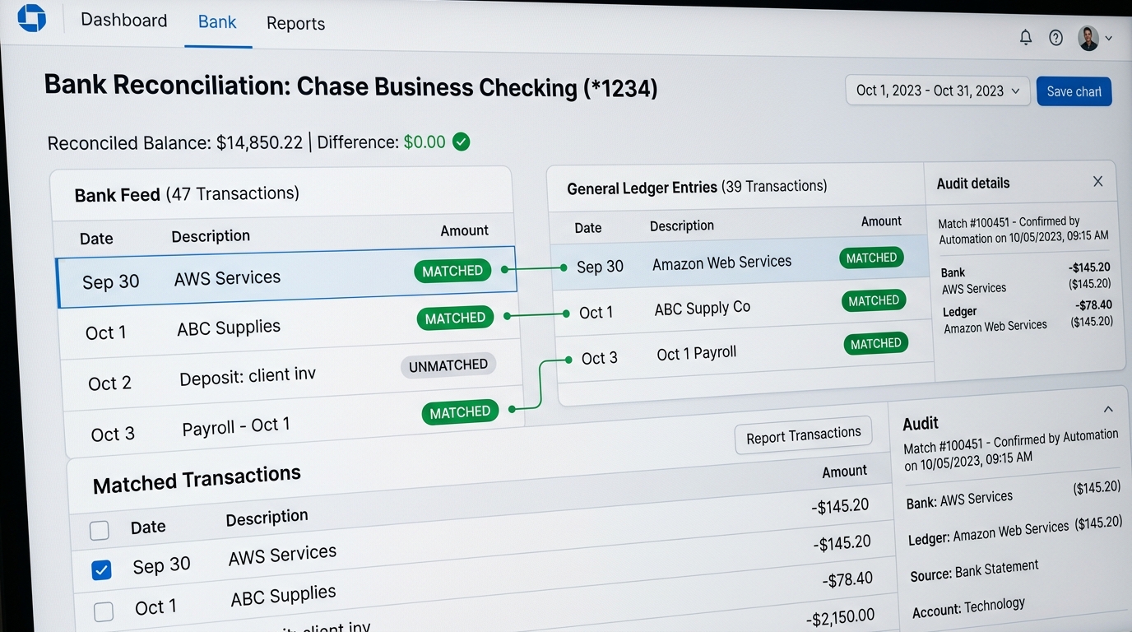This screenshot has height=632, width=1132.
Task: Select the Bank tab
Action: click(217, 22)
